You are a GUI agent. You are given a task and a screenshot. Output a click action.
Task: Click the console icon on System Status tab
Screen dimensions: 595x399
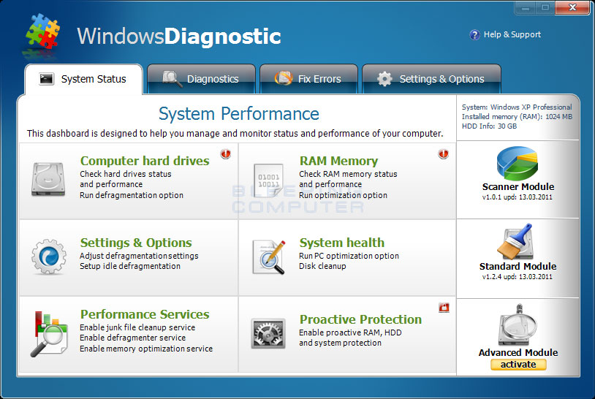click(x=46, y=79)
